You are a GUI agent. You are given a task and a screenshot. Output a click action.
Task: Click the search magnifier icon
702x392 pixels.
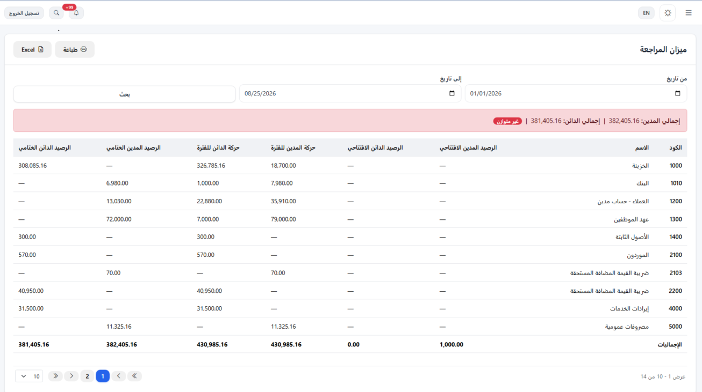[x=56, y=13]
